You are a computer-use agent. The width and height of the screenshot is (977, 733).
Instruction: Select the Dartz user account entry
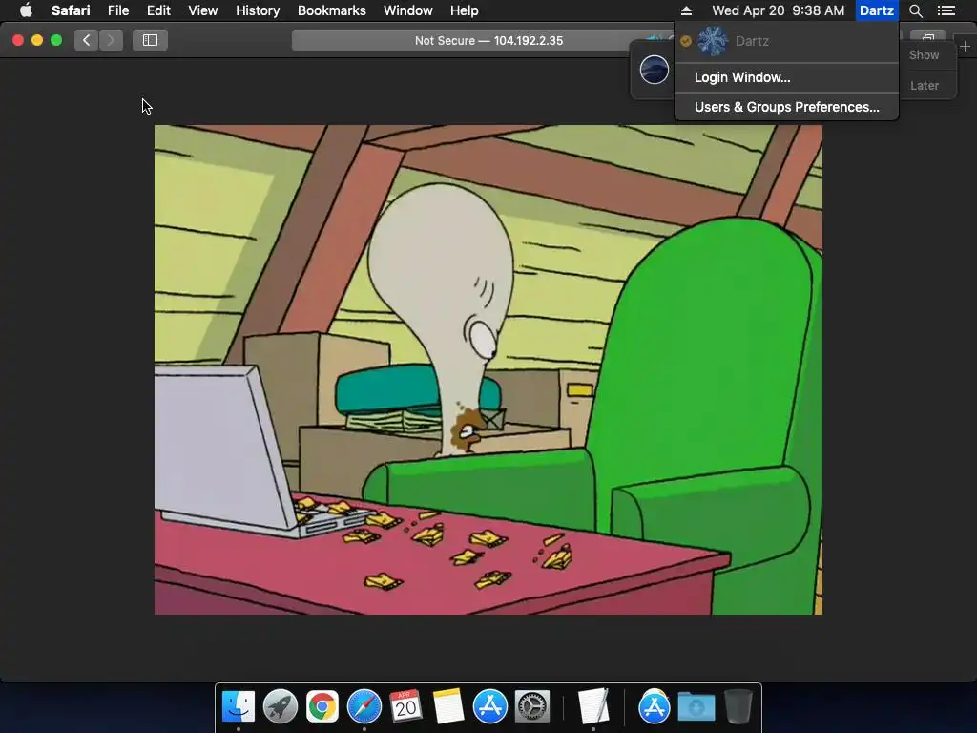(x=786, y=41)
